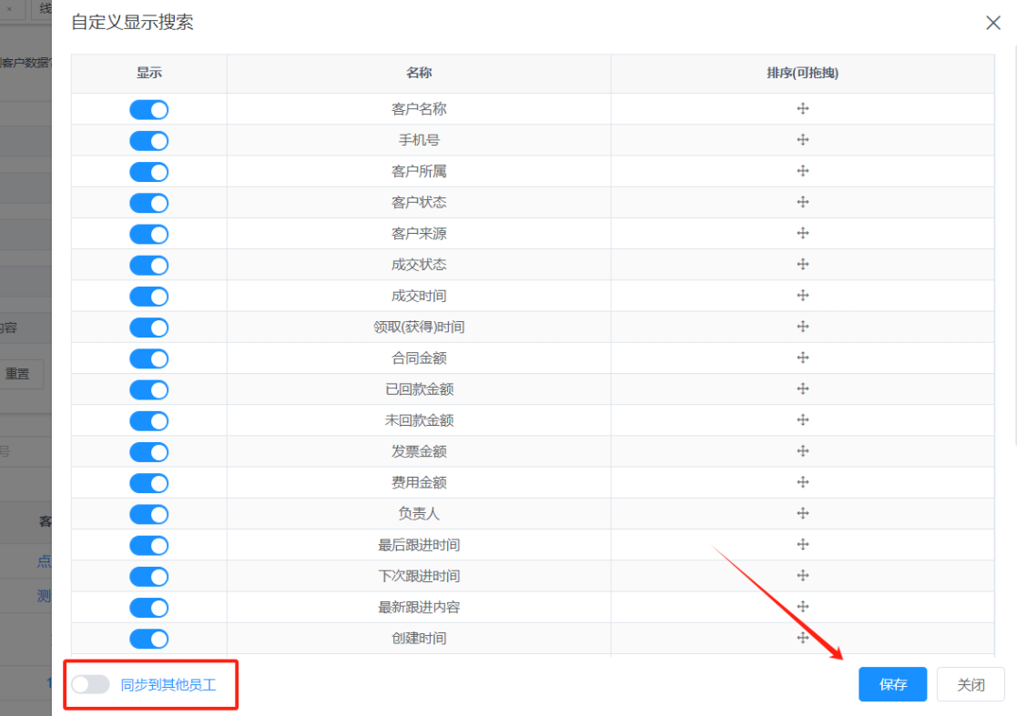Select the sort icon in 负责人 row
The image size is (1017, 716).
coord(802,513)
